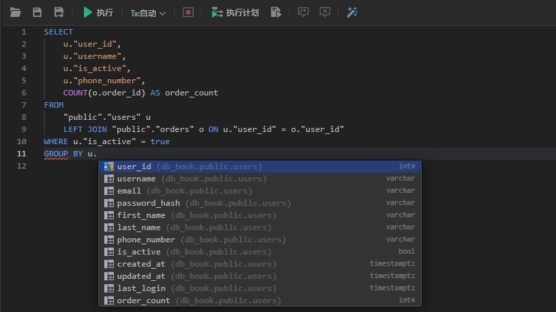The image size is (556, 312).
Task: Choose updated_at from the completion list
Action: [x=260, y=276]
